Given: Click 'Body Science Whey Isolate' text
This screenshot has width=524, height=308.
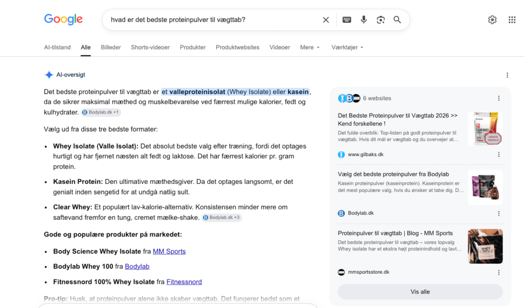Looking at the screenshot, I should point(97,251).
